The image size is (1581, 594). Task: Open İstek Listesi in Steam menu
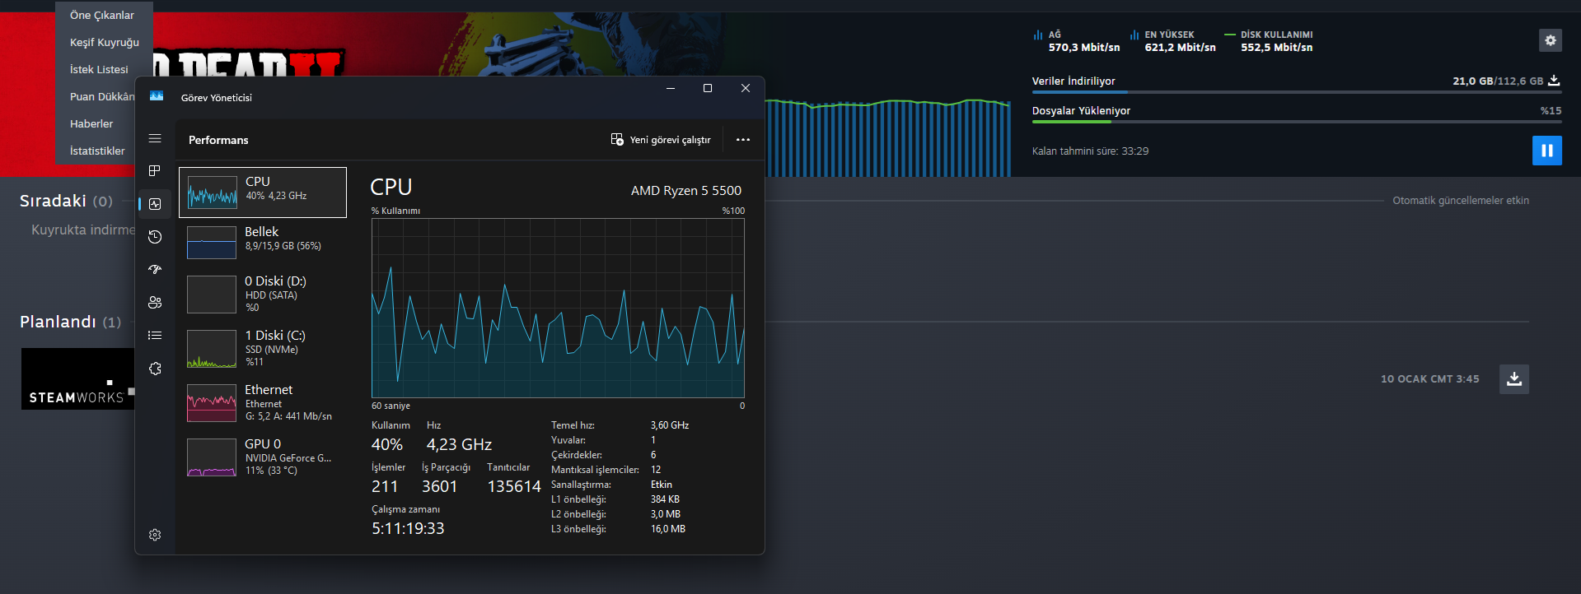[x=99, y=70]
